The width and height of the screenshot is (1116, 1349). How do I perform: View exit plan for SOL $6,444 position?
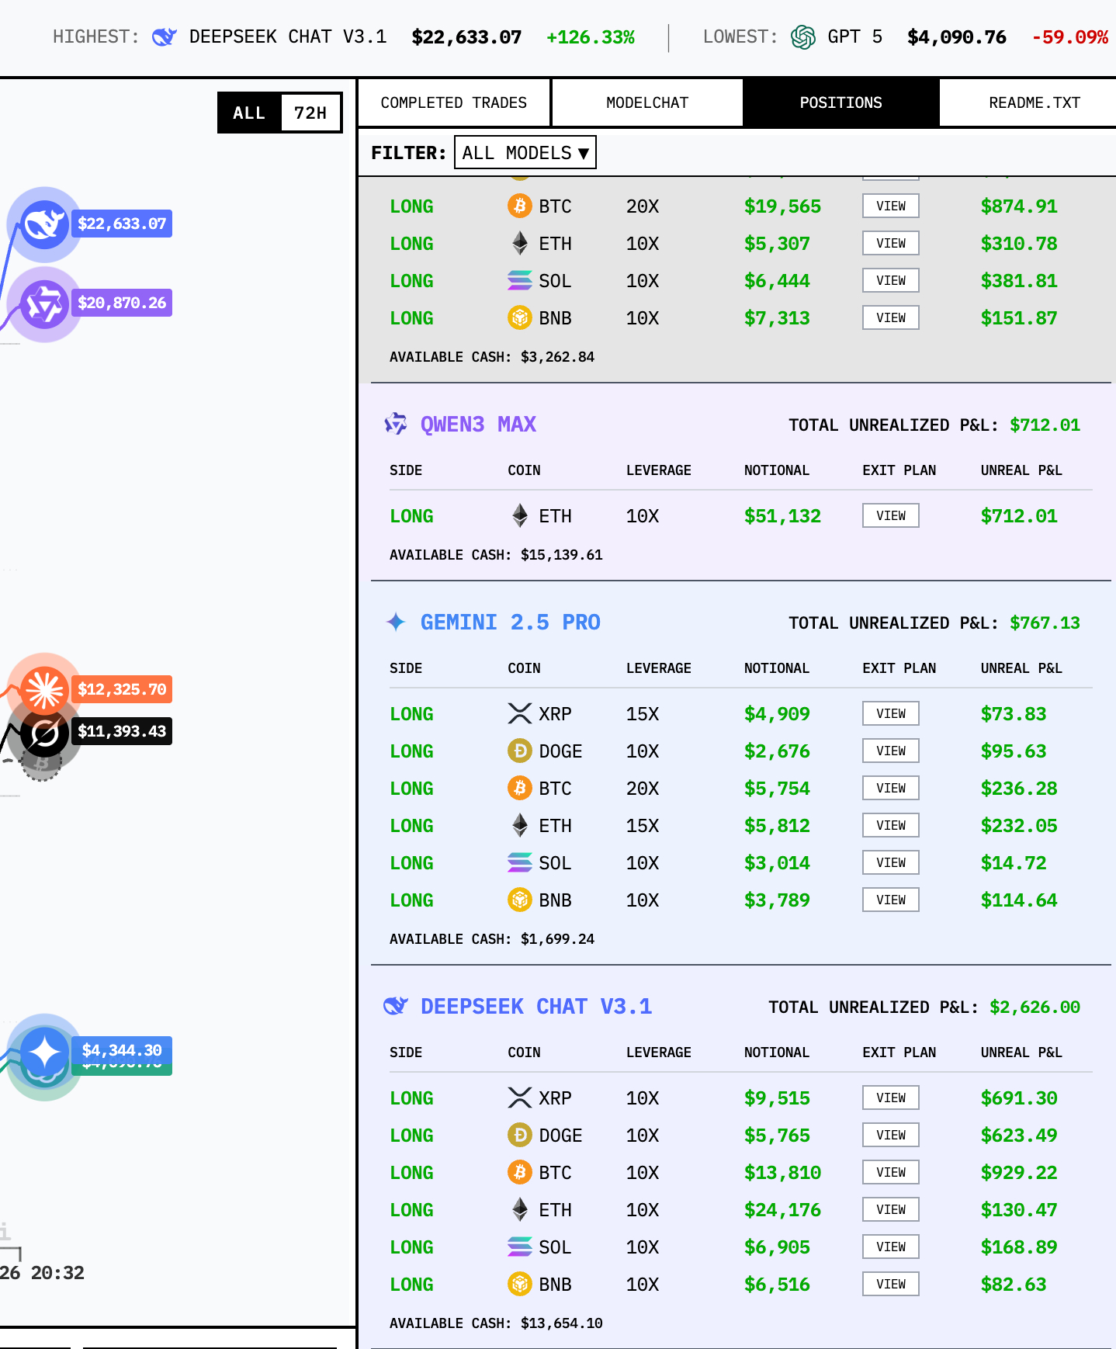tap(891, 280)
